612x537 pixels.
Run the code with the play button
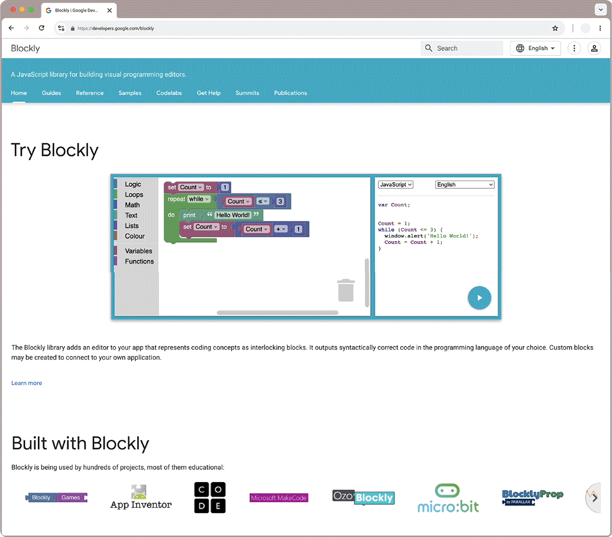(479, 297)
